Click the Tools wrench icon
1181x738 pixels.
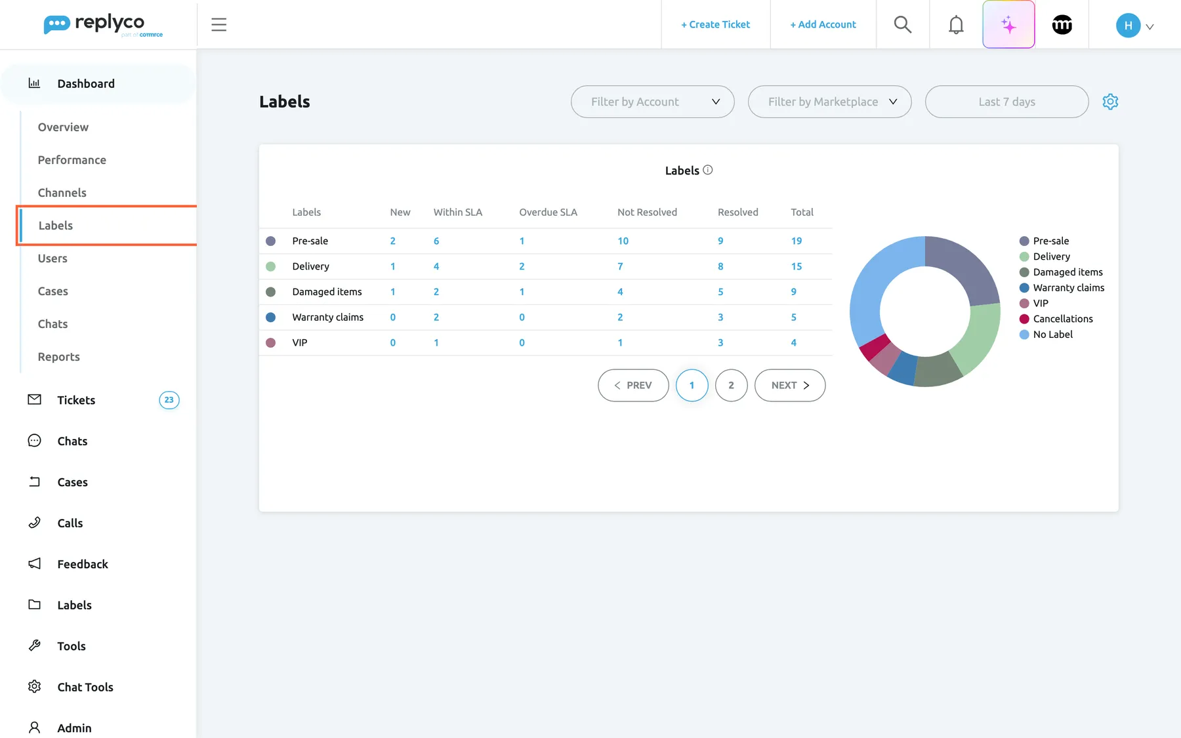click(35, 646)
